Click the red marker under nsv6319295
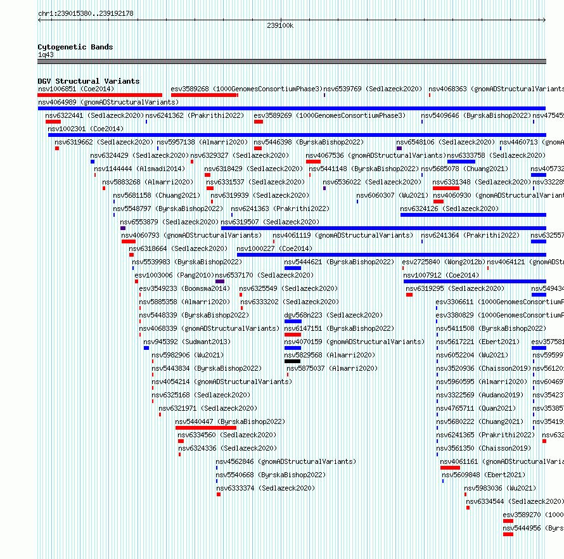564x559 pixels. (409, 295)
